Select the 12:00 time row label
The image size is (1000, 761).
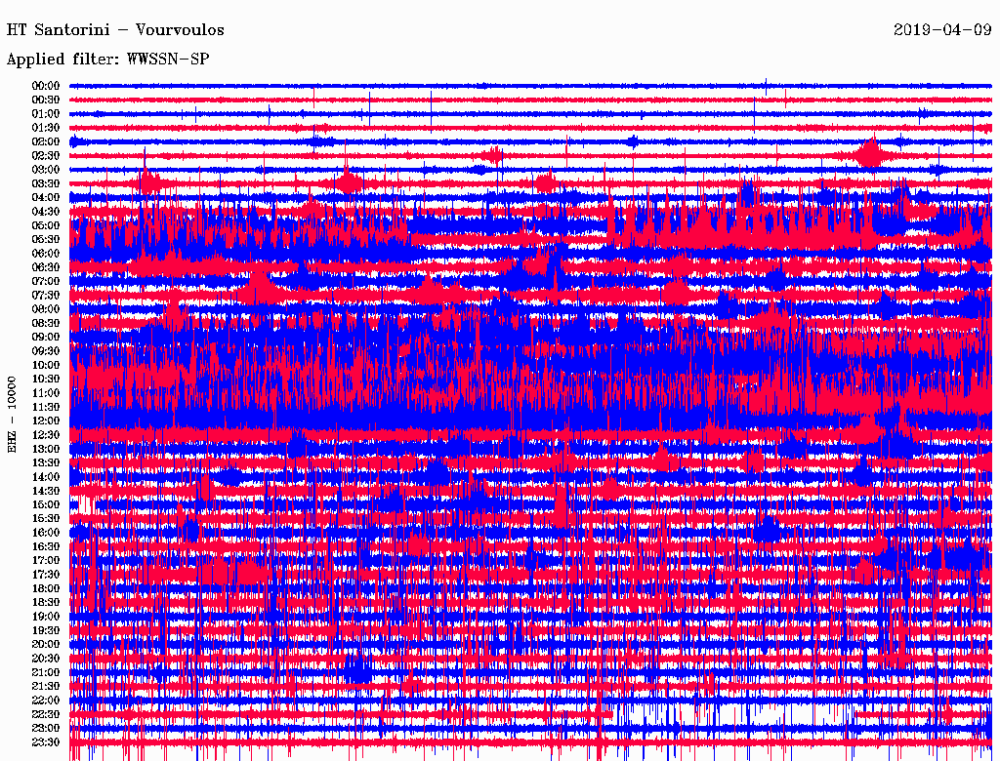pyautogui.click(x=45, y=421)
